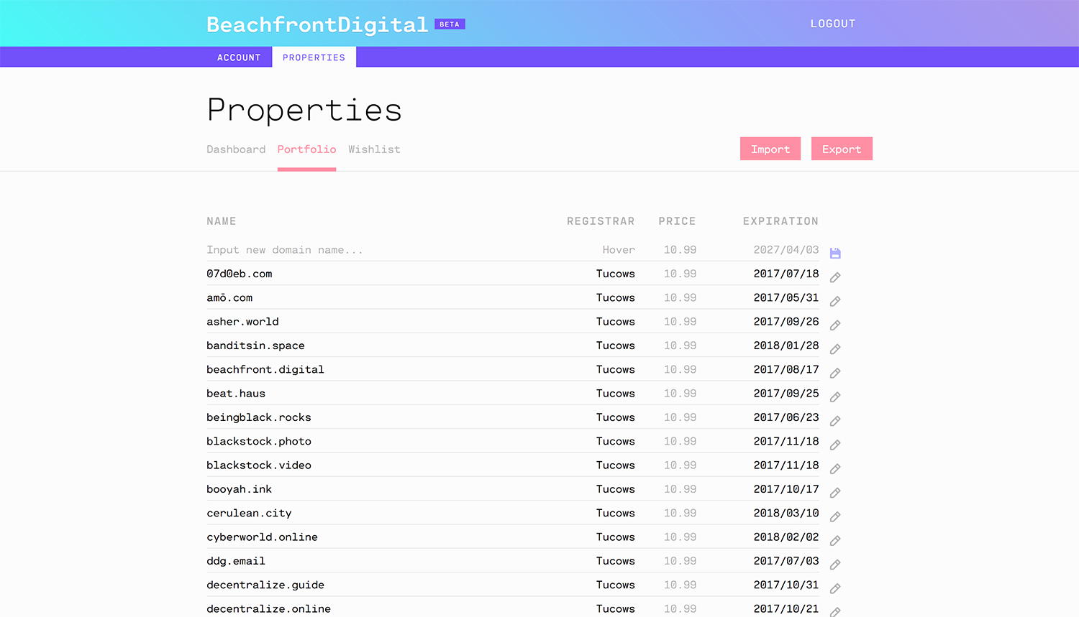
Task: Open the banditsin.space domain
Action: coord(255,345)
